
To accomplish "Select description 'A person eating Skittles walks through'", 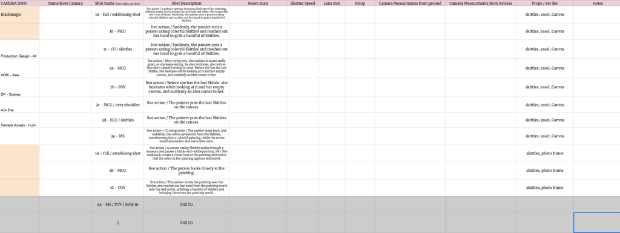I will coord(186,153).
